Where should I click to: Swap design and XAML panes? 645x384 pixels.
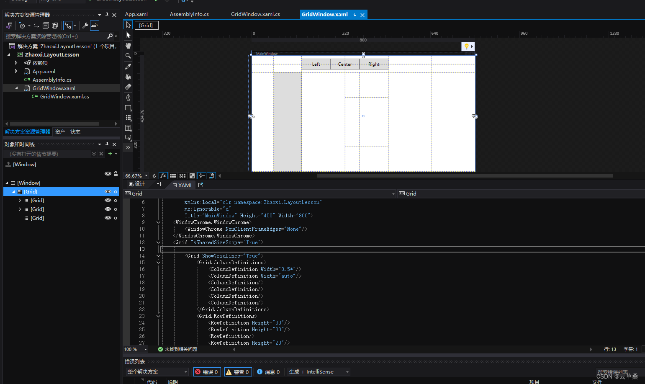point(159,185)
